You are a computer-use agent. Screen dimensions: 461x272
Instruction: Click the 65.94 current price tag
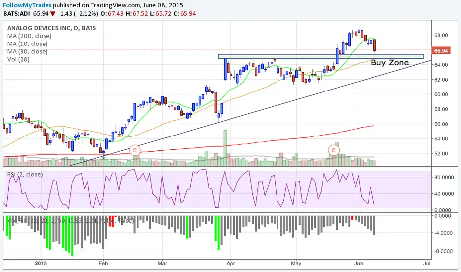pyautogui.click(x=441, y=51)
